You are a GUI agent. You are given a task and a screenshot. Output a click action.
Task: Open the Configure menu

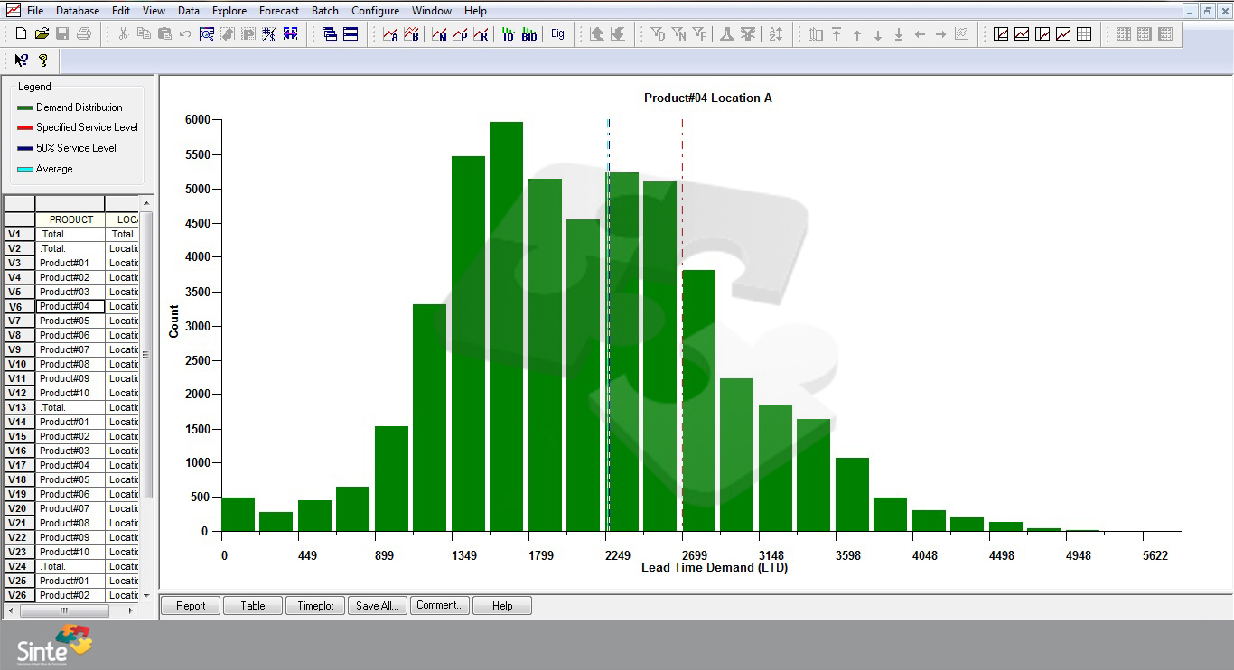click(x=376, y=11)
